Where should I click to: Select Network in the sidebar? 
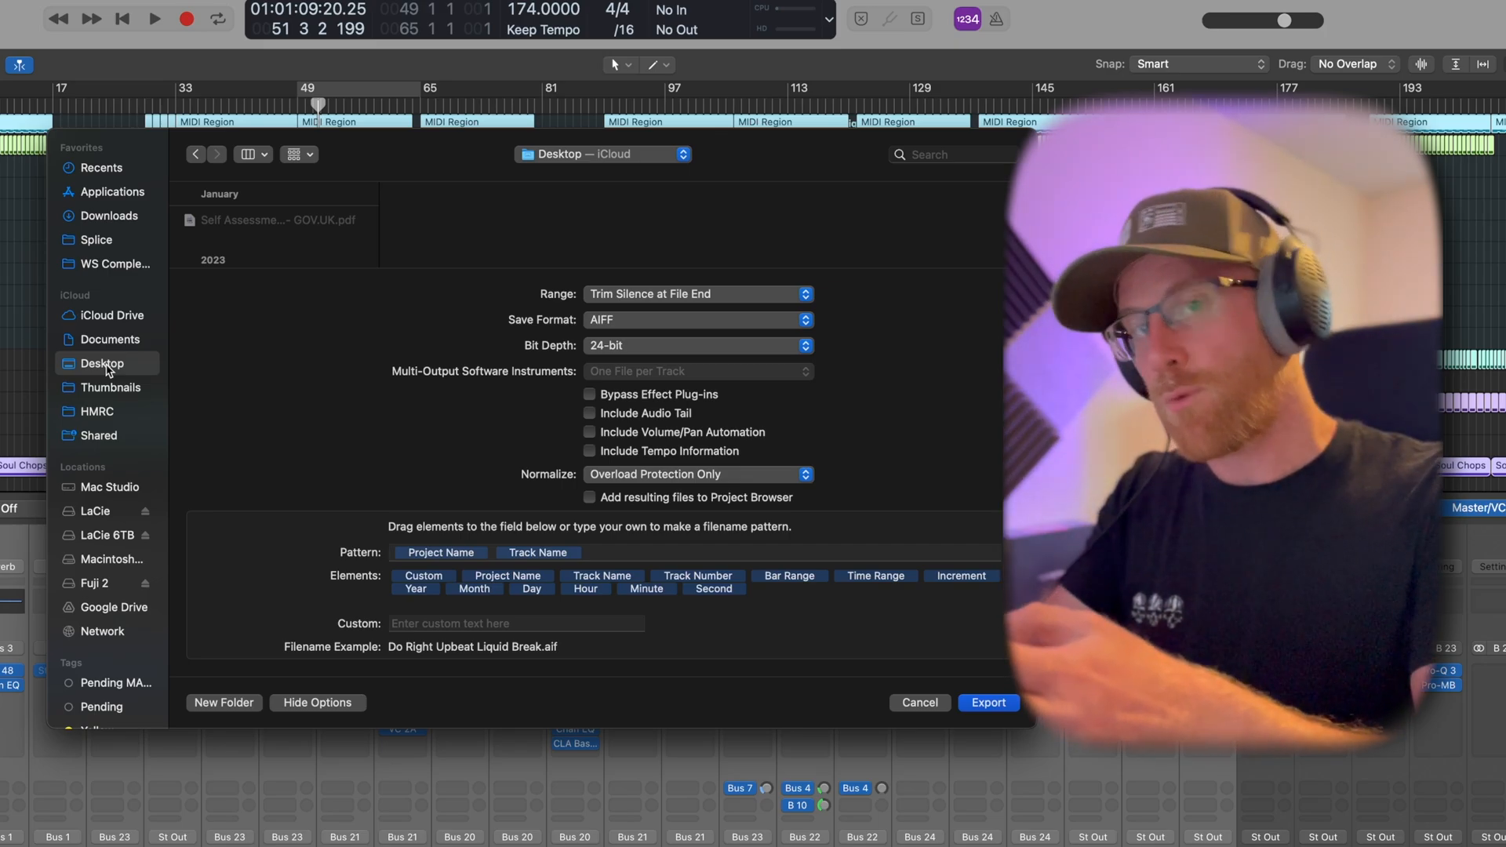102,631
